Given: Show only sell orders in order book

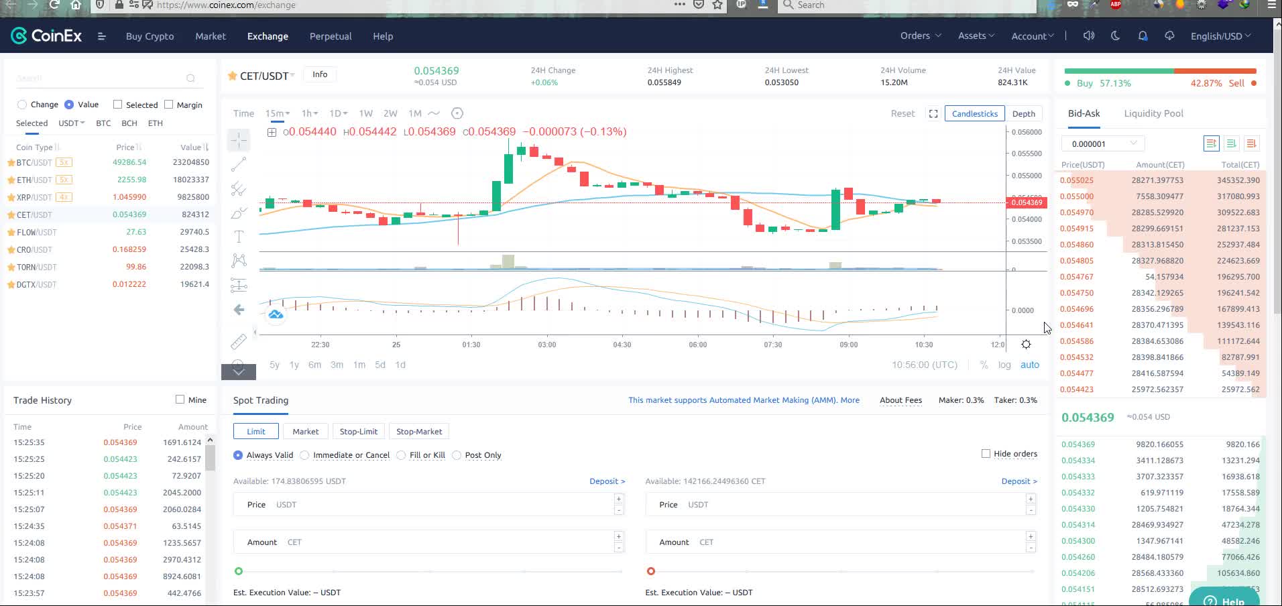Looking at the screenshot, I should (x=1251, y=143).
